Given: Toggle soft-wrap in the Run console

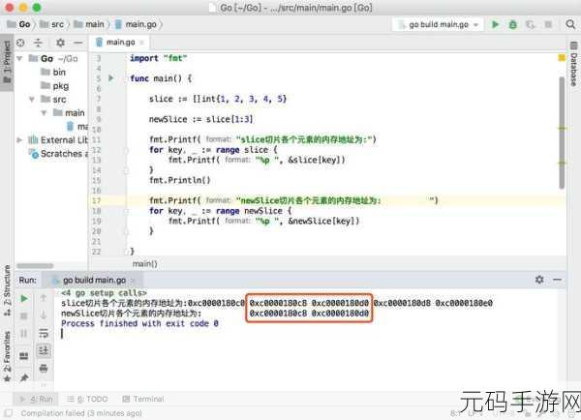Looking at the screenshot, I should point(44,333).
